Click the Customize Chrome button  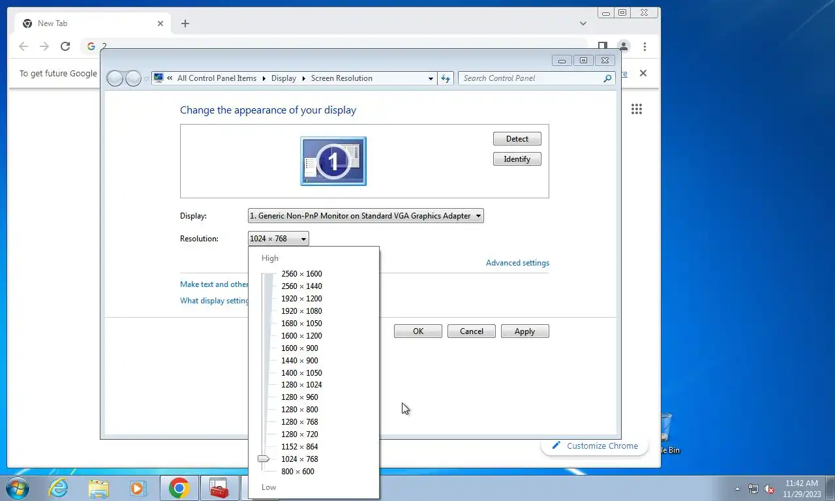594,446
